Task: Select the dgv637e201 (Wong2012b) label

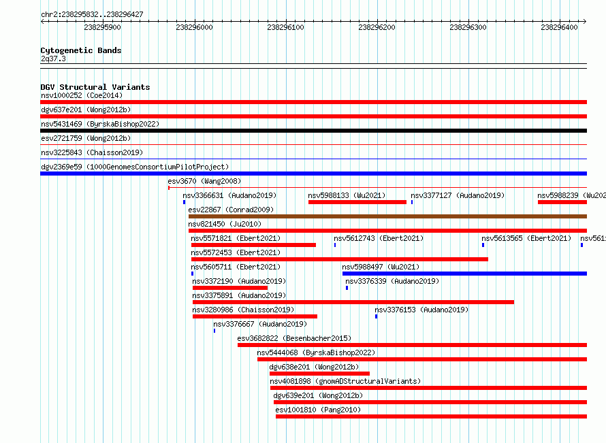Action: tap(86, 110)
